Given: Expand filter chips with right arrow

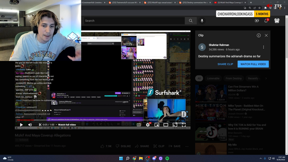Looking at the screenshot, I should [x=266, y=78].
